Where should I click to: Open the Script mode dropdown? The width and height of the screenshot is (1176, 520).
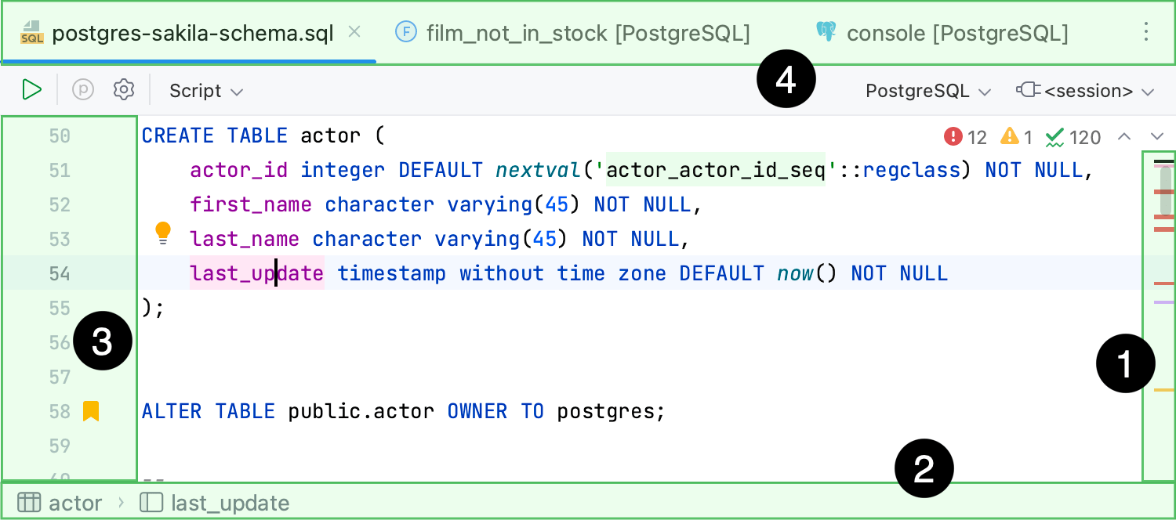point(206,91)
